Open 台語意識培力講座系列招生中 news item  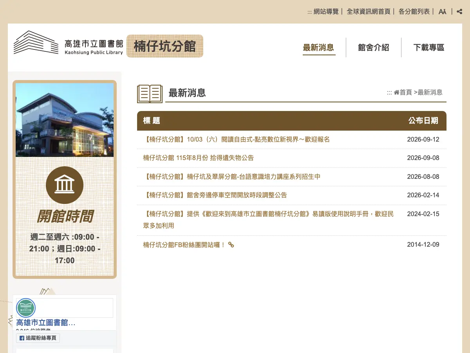(232, 176)
